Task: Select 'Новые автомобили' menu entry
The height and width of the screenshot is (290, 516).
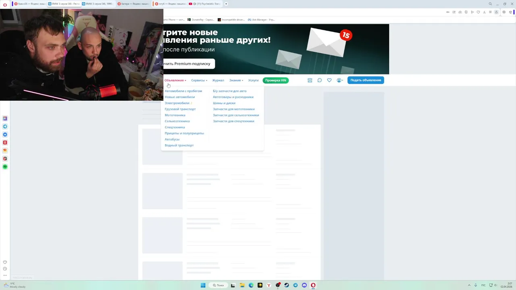Action: pyautogui.click(x=180, y=97)
